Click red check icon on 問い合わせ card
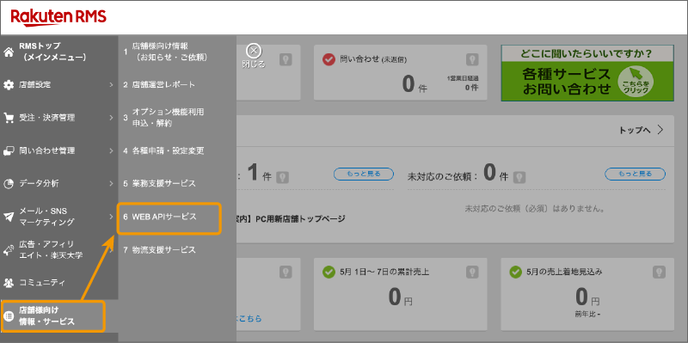The image size is (688, 343). (x=329, y=59)
